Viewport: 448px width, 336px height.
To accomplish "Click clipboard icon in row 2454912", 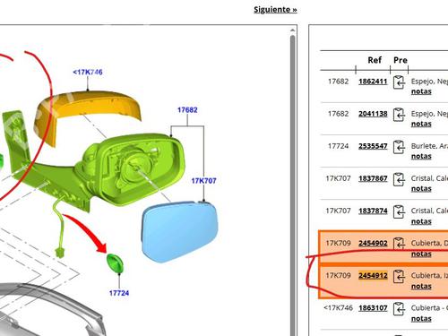I will (x=399, y=276).
